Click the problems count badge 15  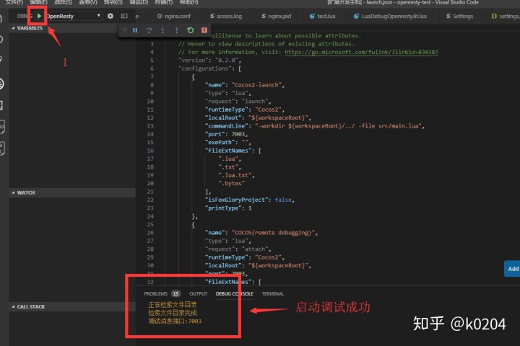[175, 293]
